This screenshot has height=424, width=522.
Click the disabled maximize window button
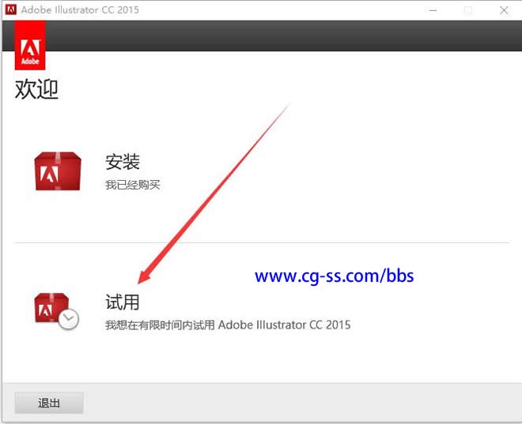(x=468, y=9)
